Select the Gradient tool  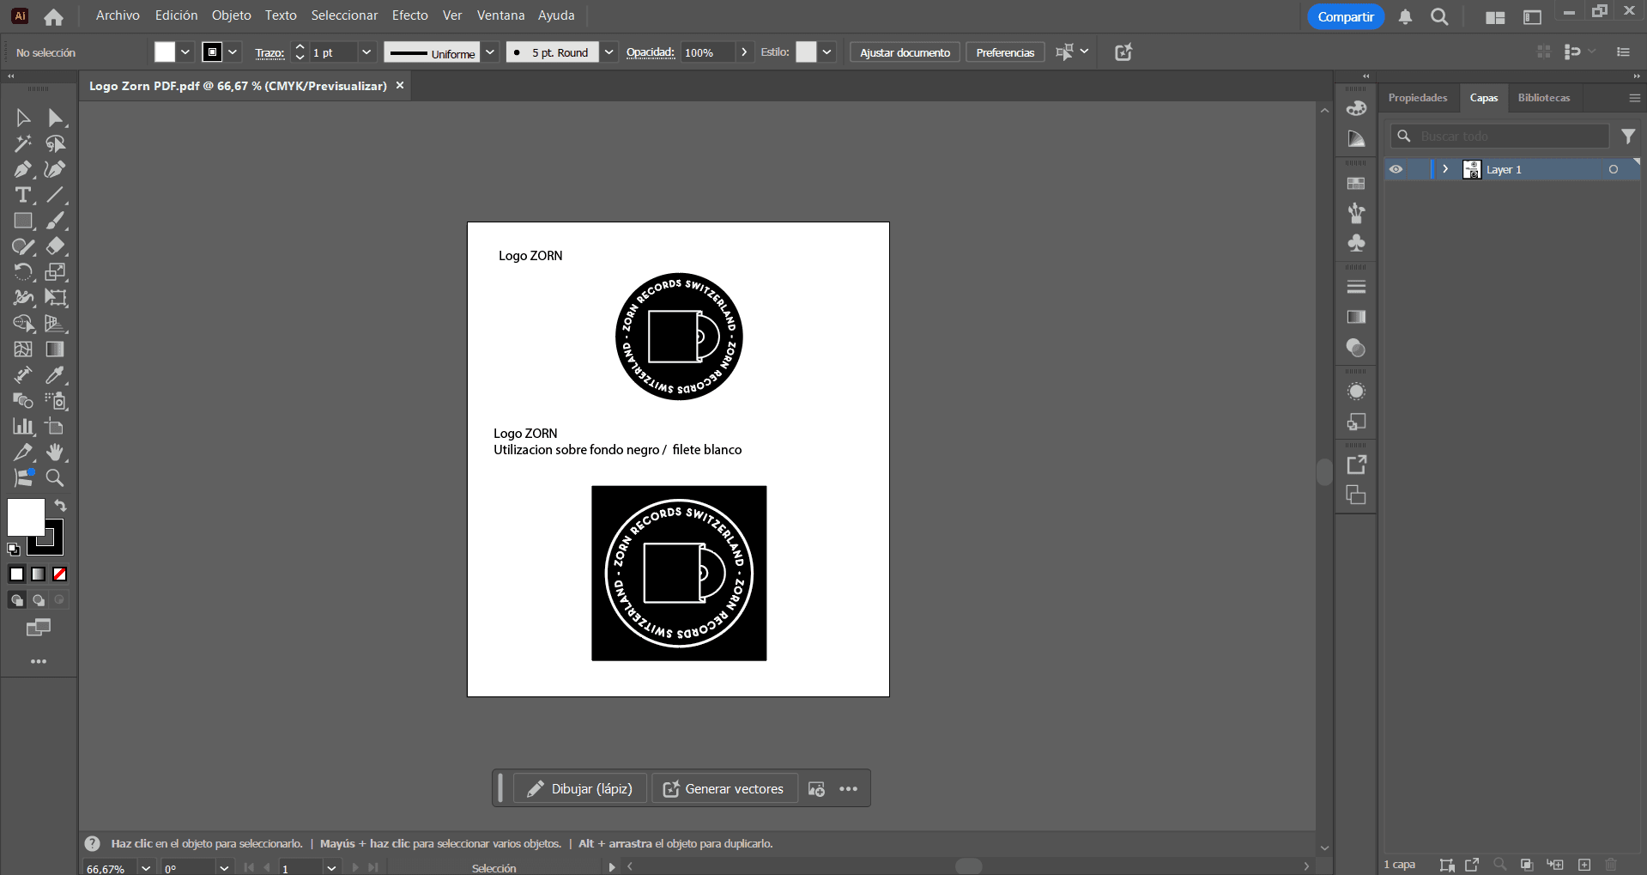pos(56,349)
